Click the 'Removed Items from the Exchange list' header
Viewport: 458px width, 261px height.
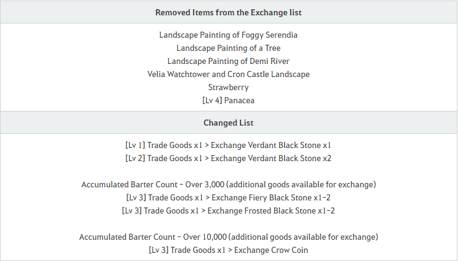pos(228,13)
